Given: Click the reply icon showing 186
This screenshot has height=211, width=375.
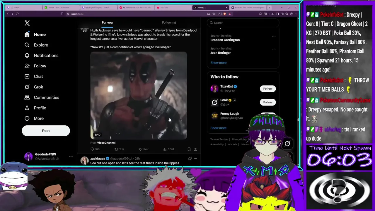Looking at the screenshot, I should pyautogui.click(x=92, y=149).
